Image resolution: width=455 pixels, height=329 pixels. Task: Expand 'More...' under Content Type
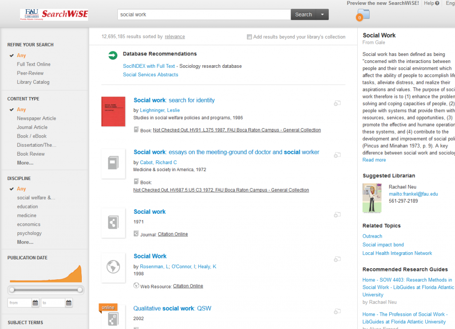(25, 163)
